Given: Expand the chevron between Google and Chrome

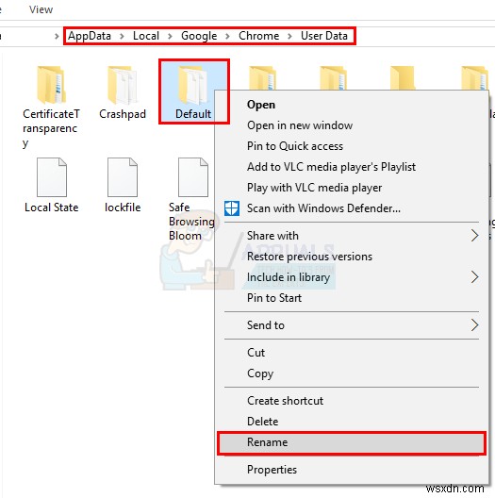Looking at the screenshot, I should pos(227,36).
